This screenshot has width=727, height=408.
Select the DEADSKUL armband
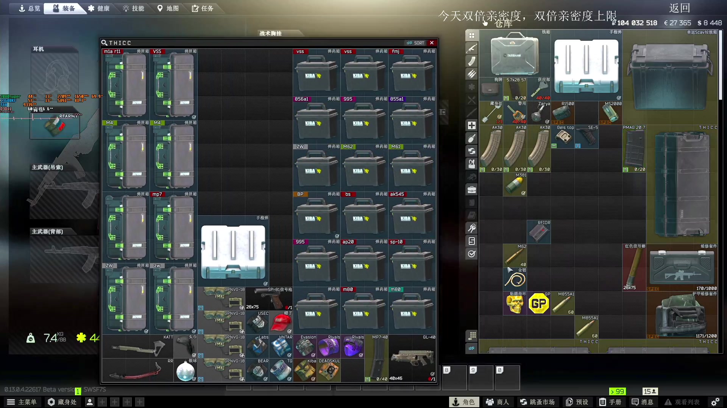[x=329, y=370]
